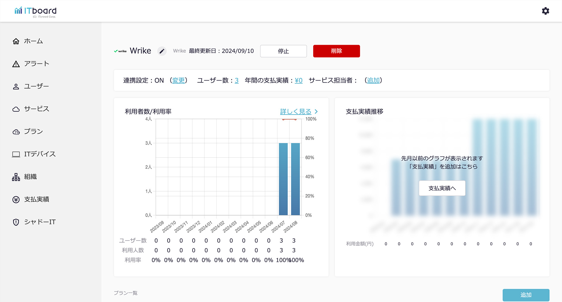Click the yen payment record icon

(16, 200)
